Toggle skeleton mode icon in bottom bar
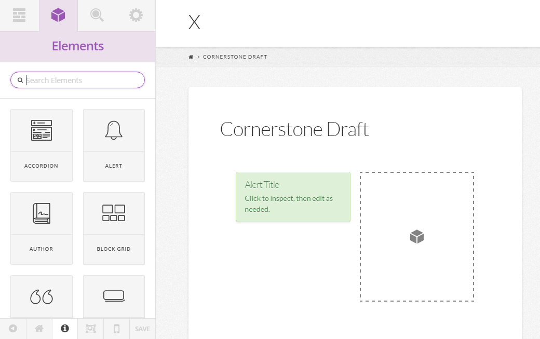This screenshot has height=339, width=540. [x=90, y=329]
